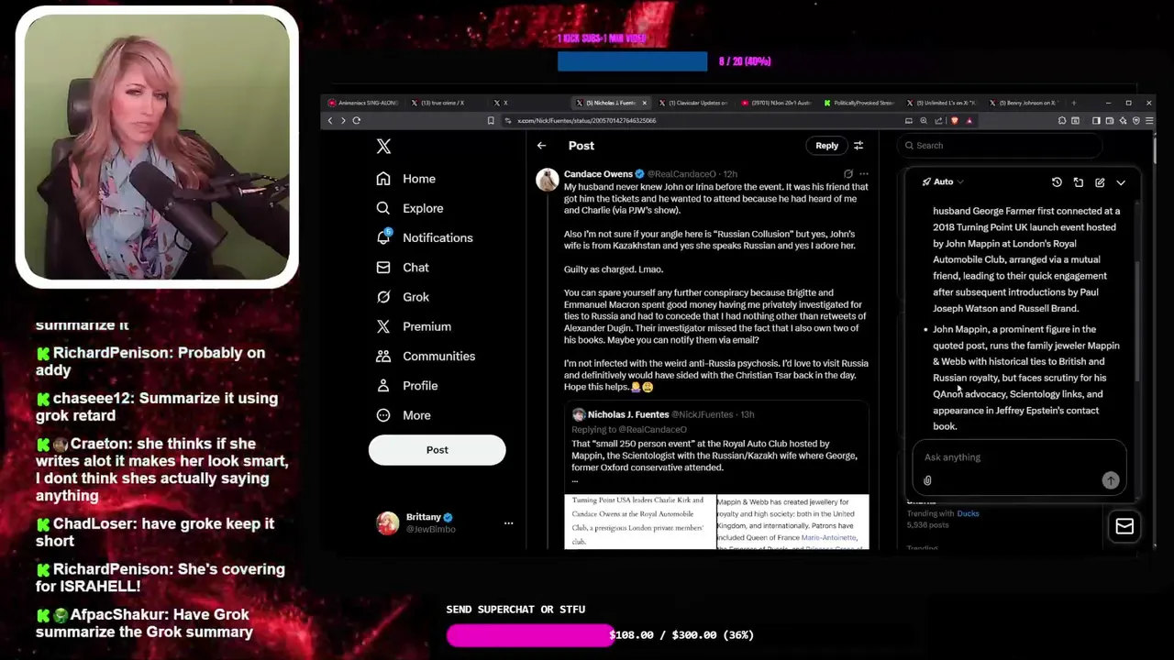
Task: Switch to the Unlimited L's on X tab
Action: [942, 103]
